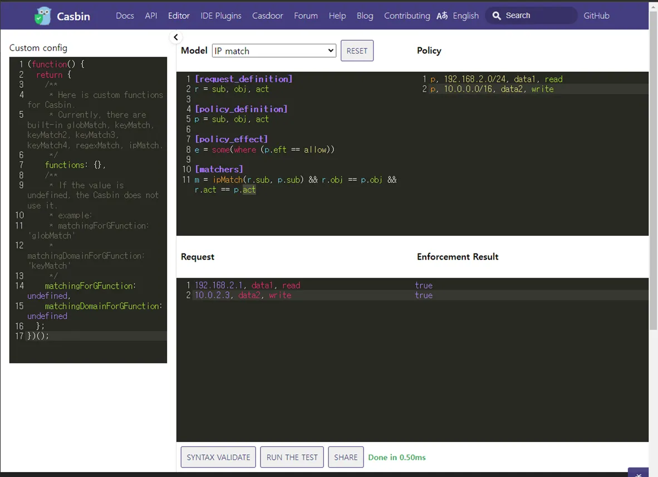Viewport: 658px width, 477px height.
Task: Go to the Editor nav item
Action: (179, 16)
